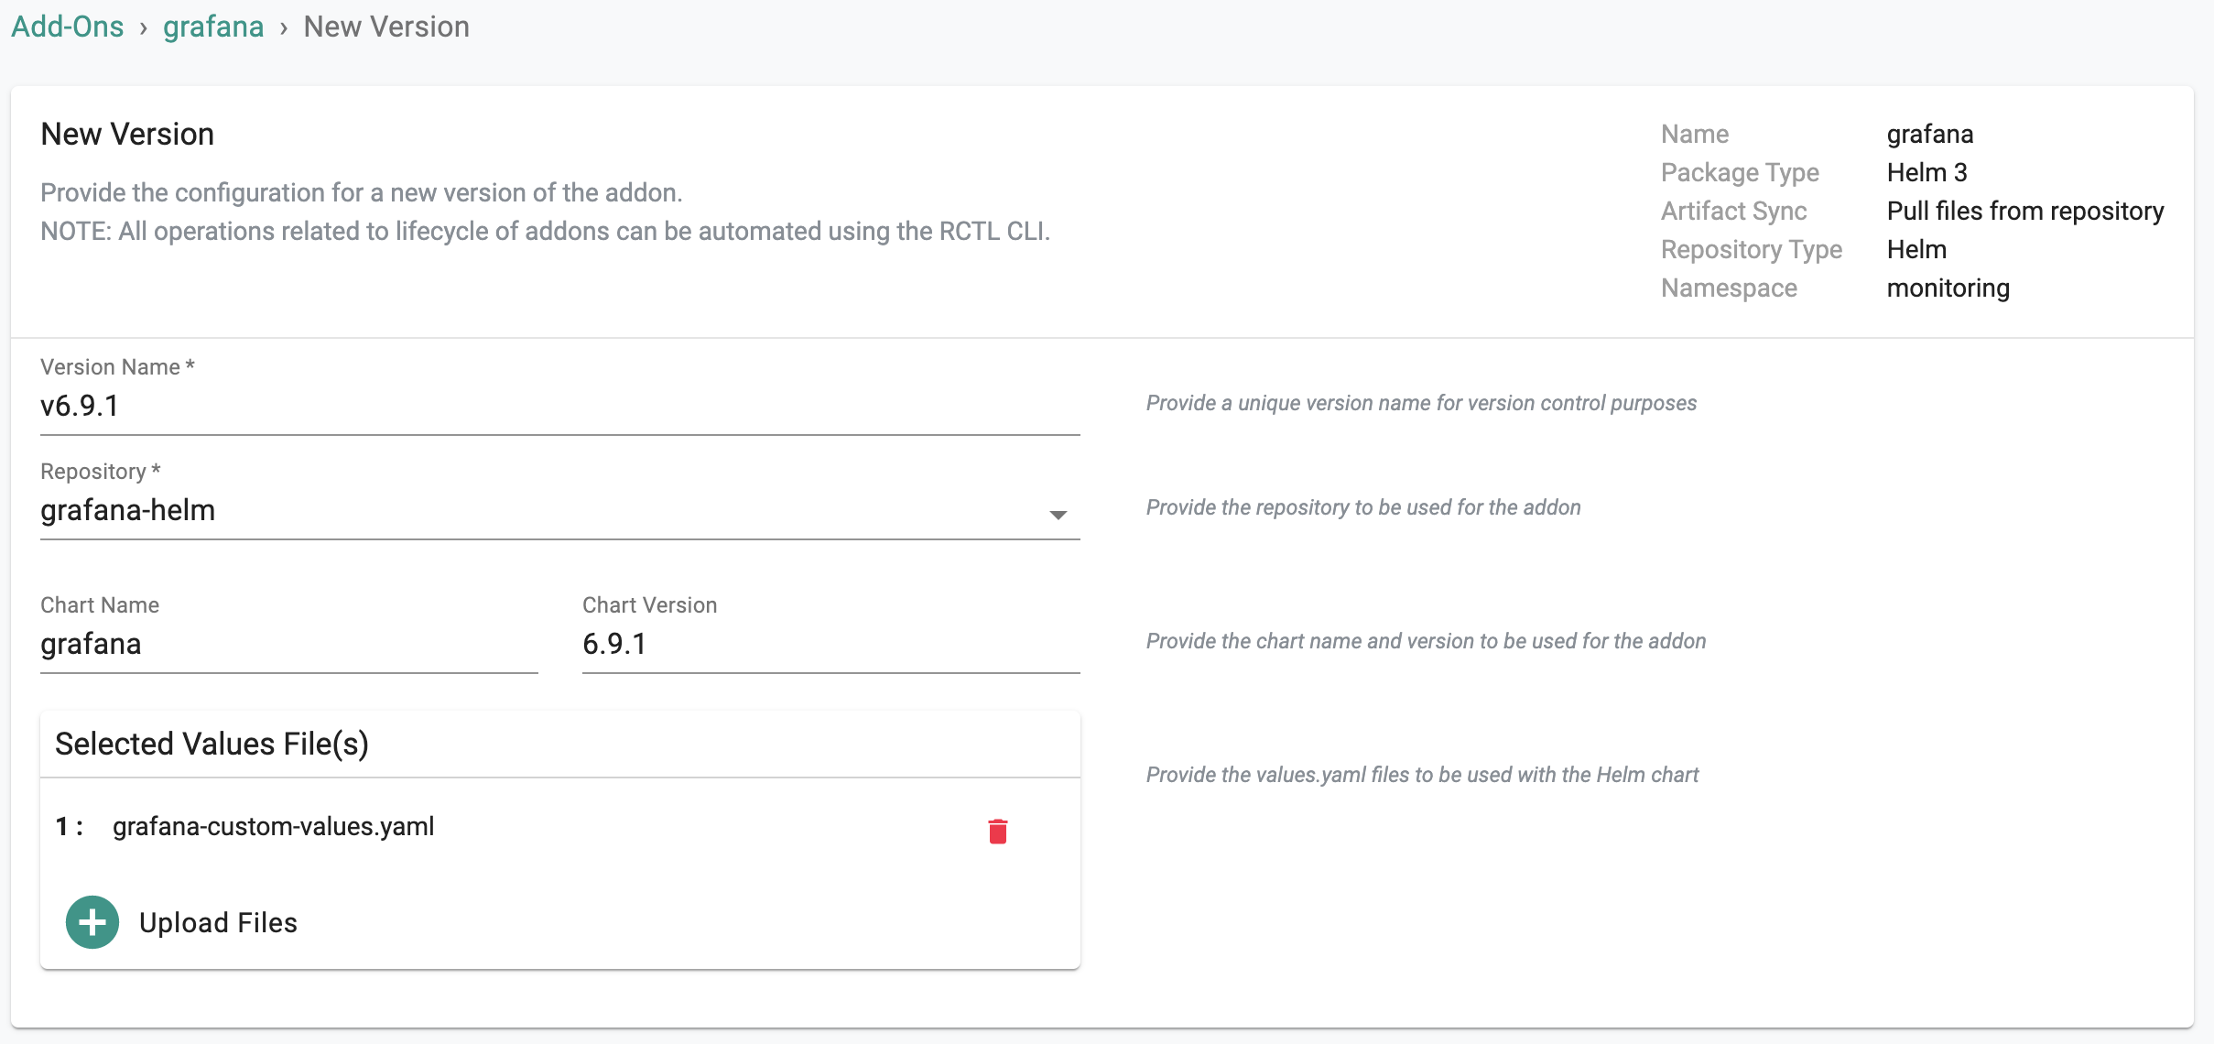Viewport: 2214px width, 1044px height.
Task: Click the New Version breadcrumb text
Action: click(386, 27)
